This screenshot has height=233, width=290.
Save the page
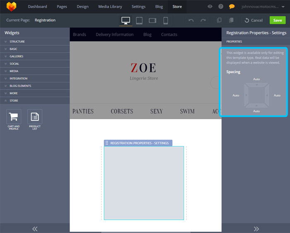click(x=278, y=20)
